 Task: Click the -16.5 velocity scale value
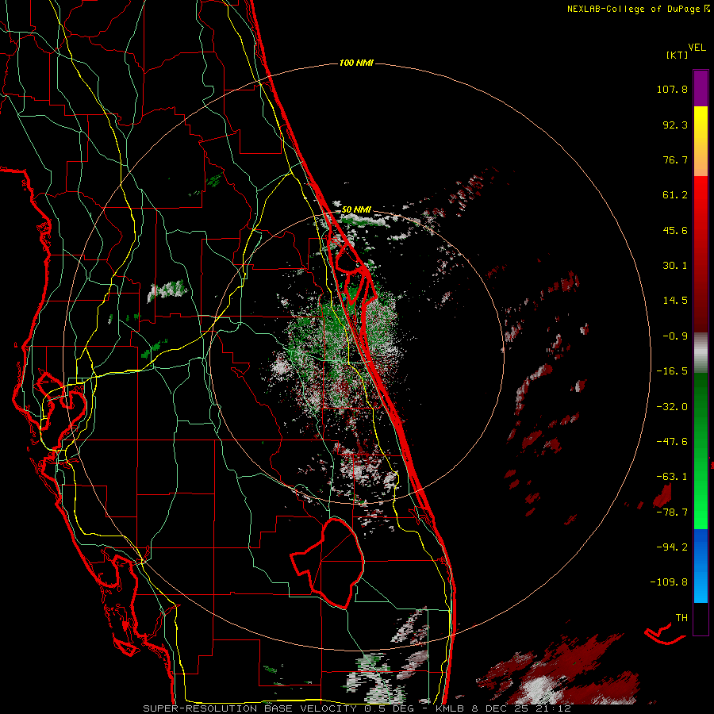click(672, 371)
